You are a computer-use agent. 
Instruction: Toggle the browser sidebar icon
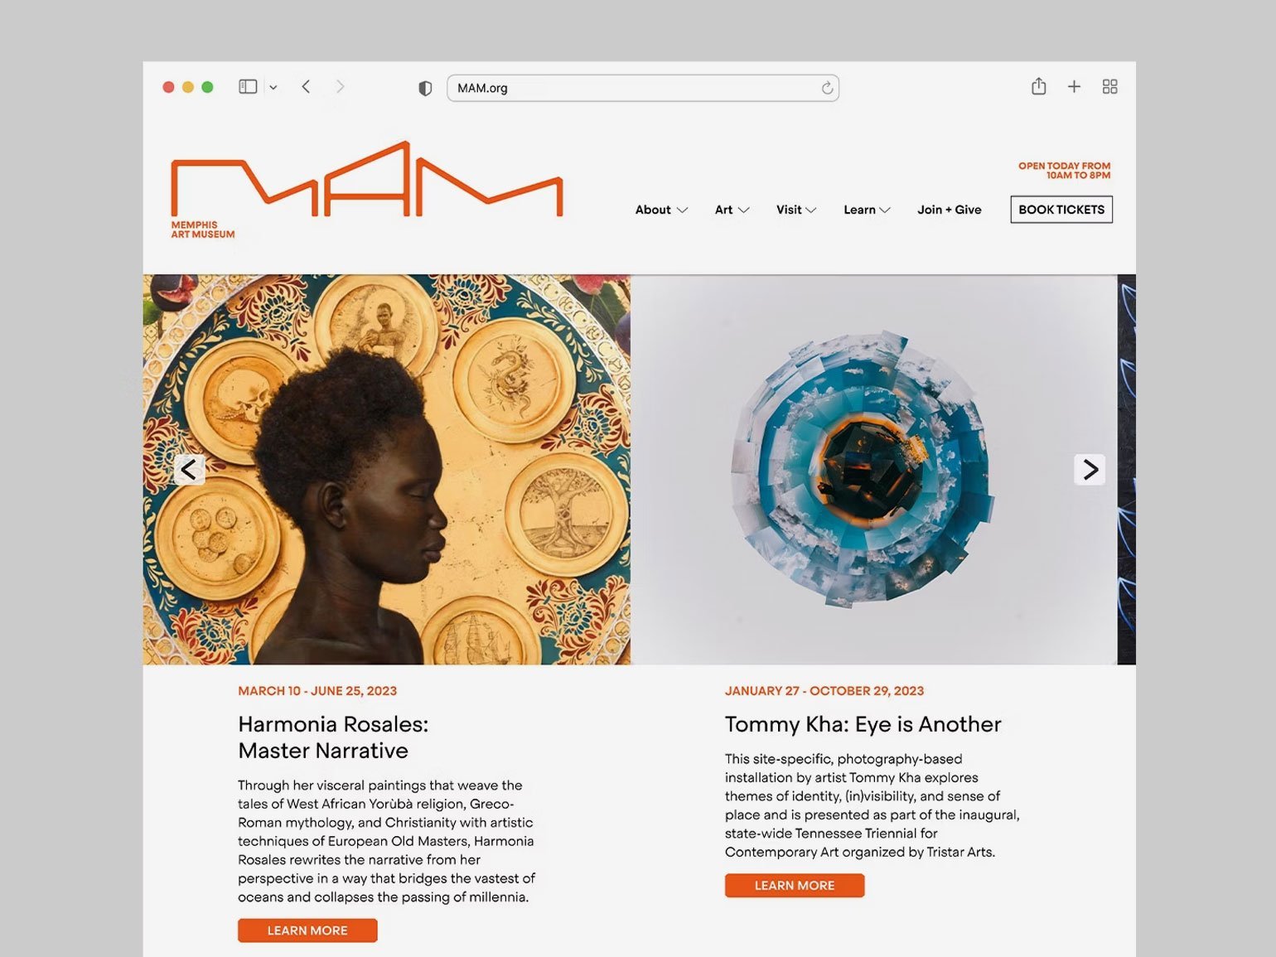coord(248,86)
